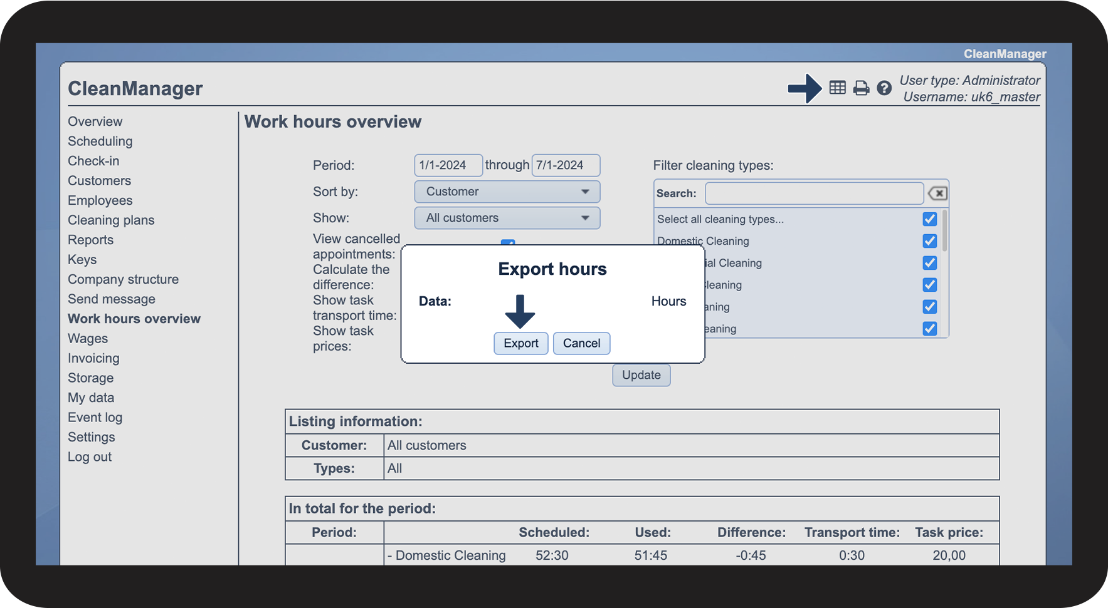The height and width of the screenshot is (608, 1108).
Task: Click the Update button
Action: click(x=641, y=375)
